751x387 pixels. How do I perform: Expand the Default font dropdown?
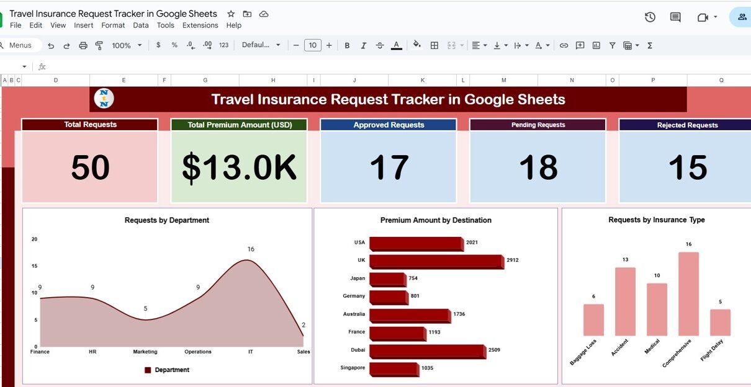(x=261, y=45)
